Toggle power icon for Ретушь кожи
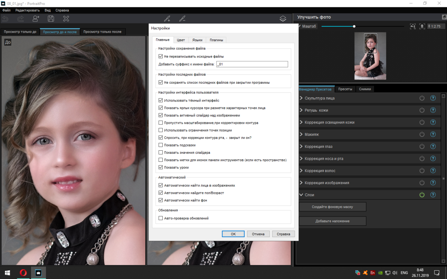Viewport: 447px width, 279px height. pos(422,110)
